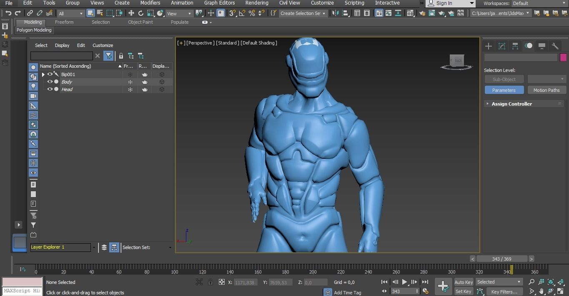Open the Utilities wrench tab
This screenshot has height=296, width=569.
(x=555, y=46)
